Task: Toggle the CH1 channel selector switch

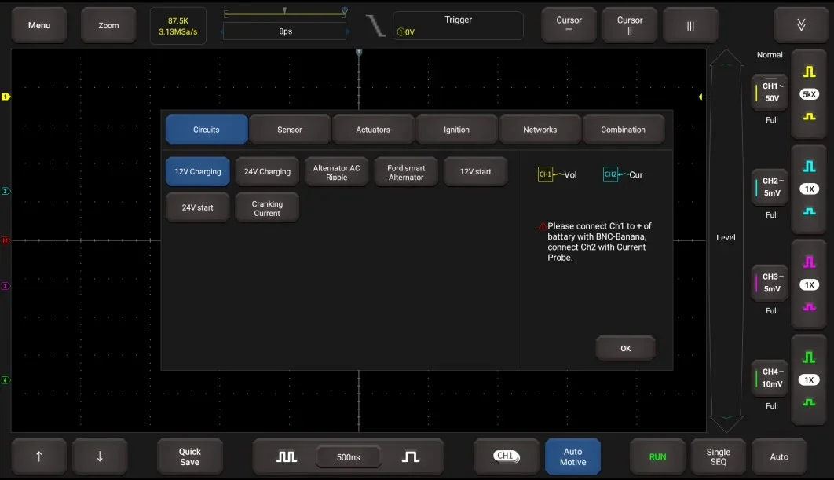Action: click(506, 456)
